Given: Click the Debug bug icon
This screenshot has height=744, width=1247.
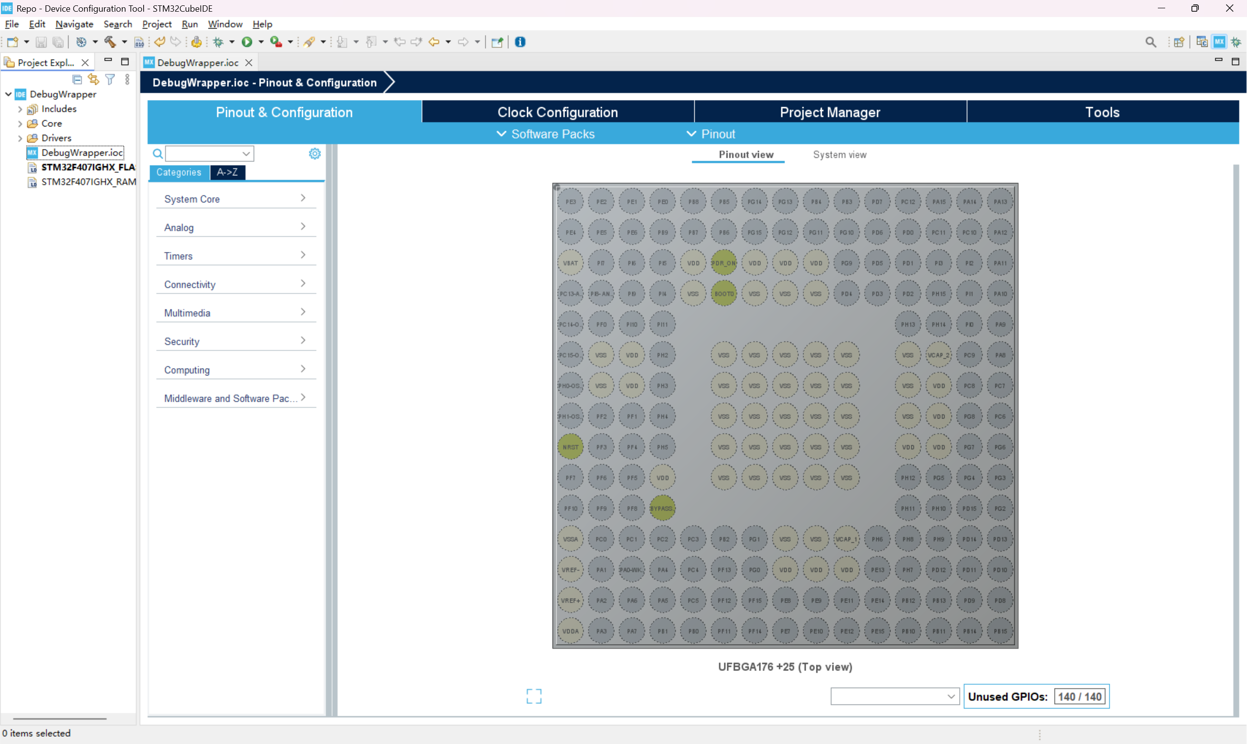Looking at the screenshot, I should [218, 42].
